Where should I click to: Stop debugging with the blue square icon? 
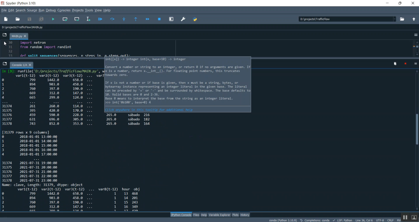[x=159, y=19]
